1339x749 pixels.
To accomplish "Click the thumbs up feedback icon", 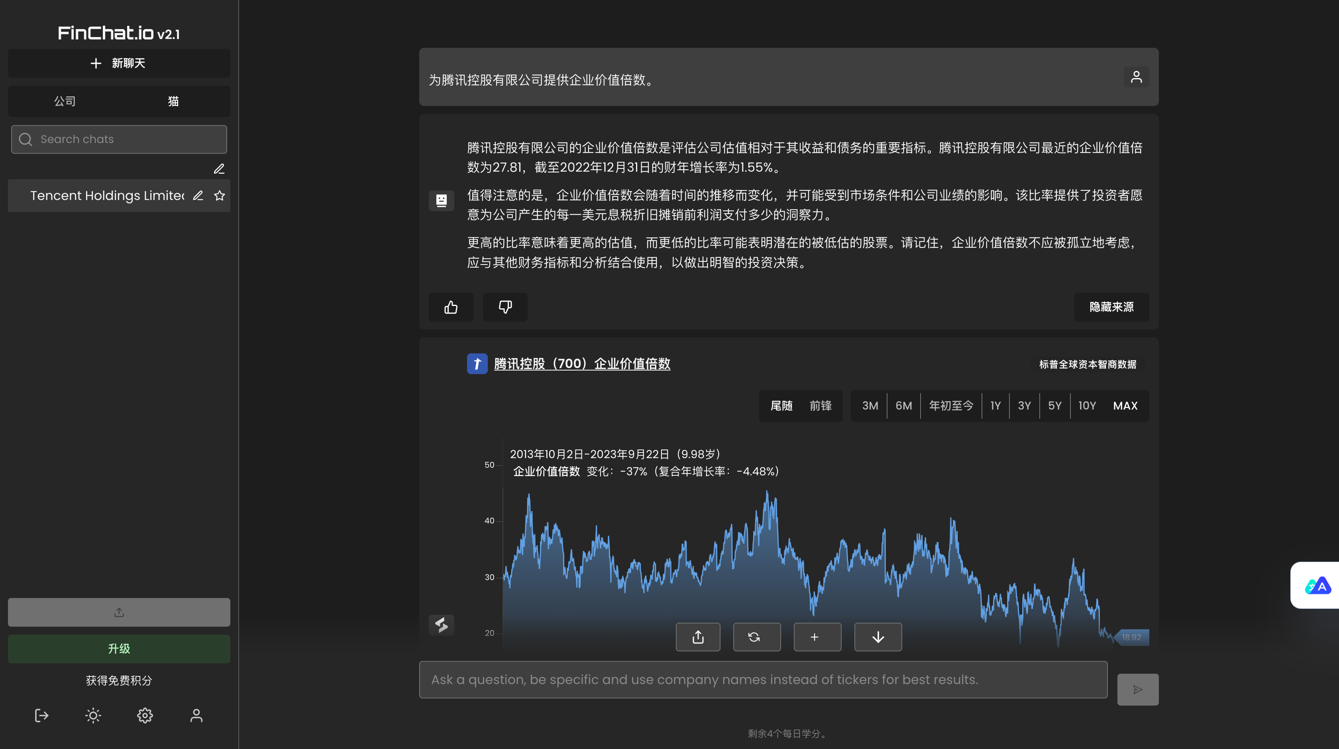I will click(x=451, y=307).
